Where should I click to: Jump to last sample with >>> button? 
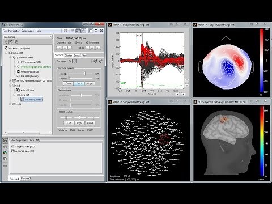(98, 48)
